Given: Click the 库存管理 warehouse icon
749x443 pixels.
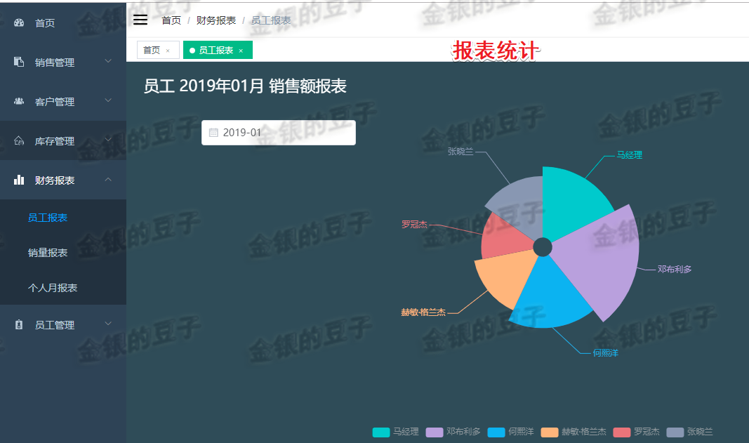Looking at the screenshot, I should click(18, 140).
